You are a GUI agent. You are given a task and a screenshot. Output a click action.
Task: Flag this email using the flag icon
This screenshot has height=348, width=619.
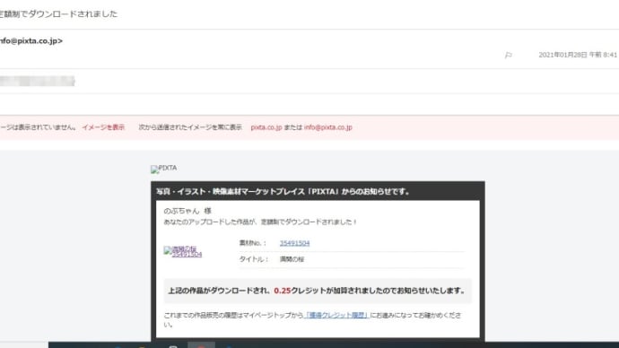point(508,56)
